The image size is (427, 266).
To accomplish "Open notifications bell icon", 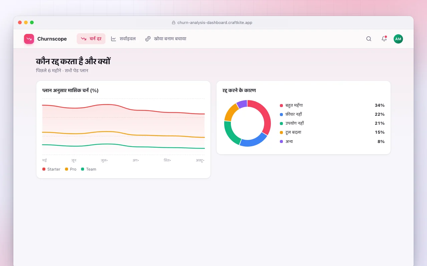I will tap(384, 39).
